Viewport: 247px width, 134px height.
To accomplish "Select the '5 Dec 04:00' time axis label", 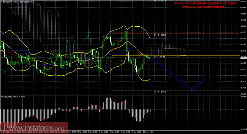I will [x=104, y=132].
